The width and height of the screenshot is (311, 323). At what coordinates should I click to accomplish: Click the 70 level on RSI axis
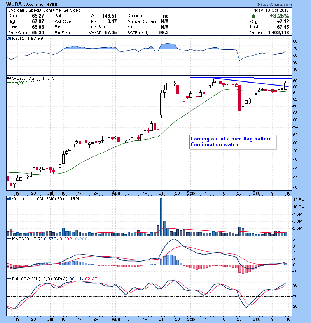[295, 49]
